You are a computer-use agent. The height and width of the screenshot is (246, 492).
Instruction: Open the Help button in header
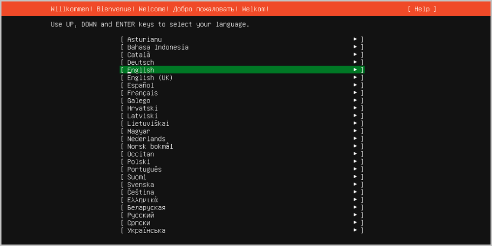coord(422,9)
